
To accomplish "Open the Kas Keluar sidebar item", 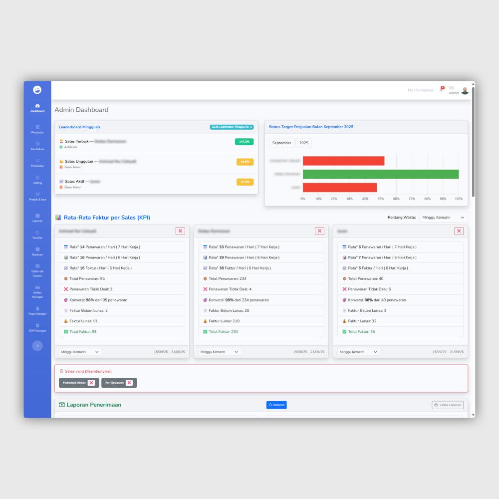I will coord(37,146).
